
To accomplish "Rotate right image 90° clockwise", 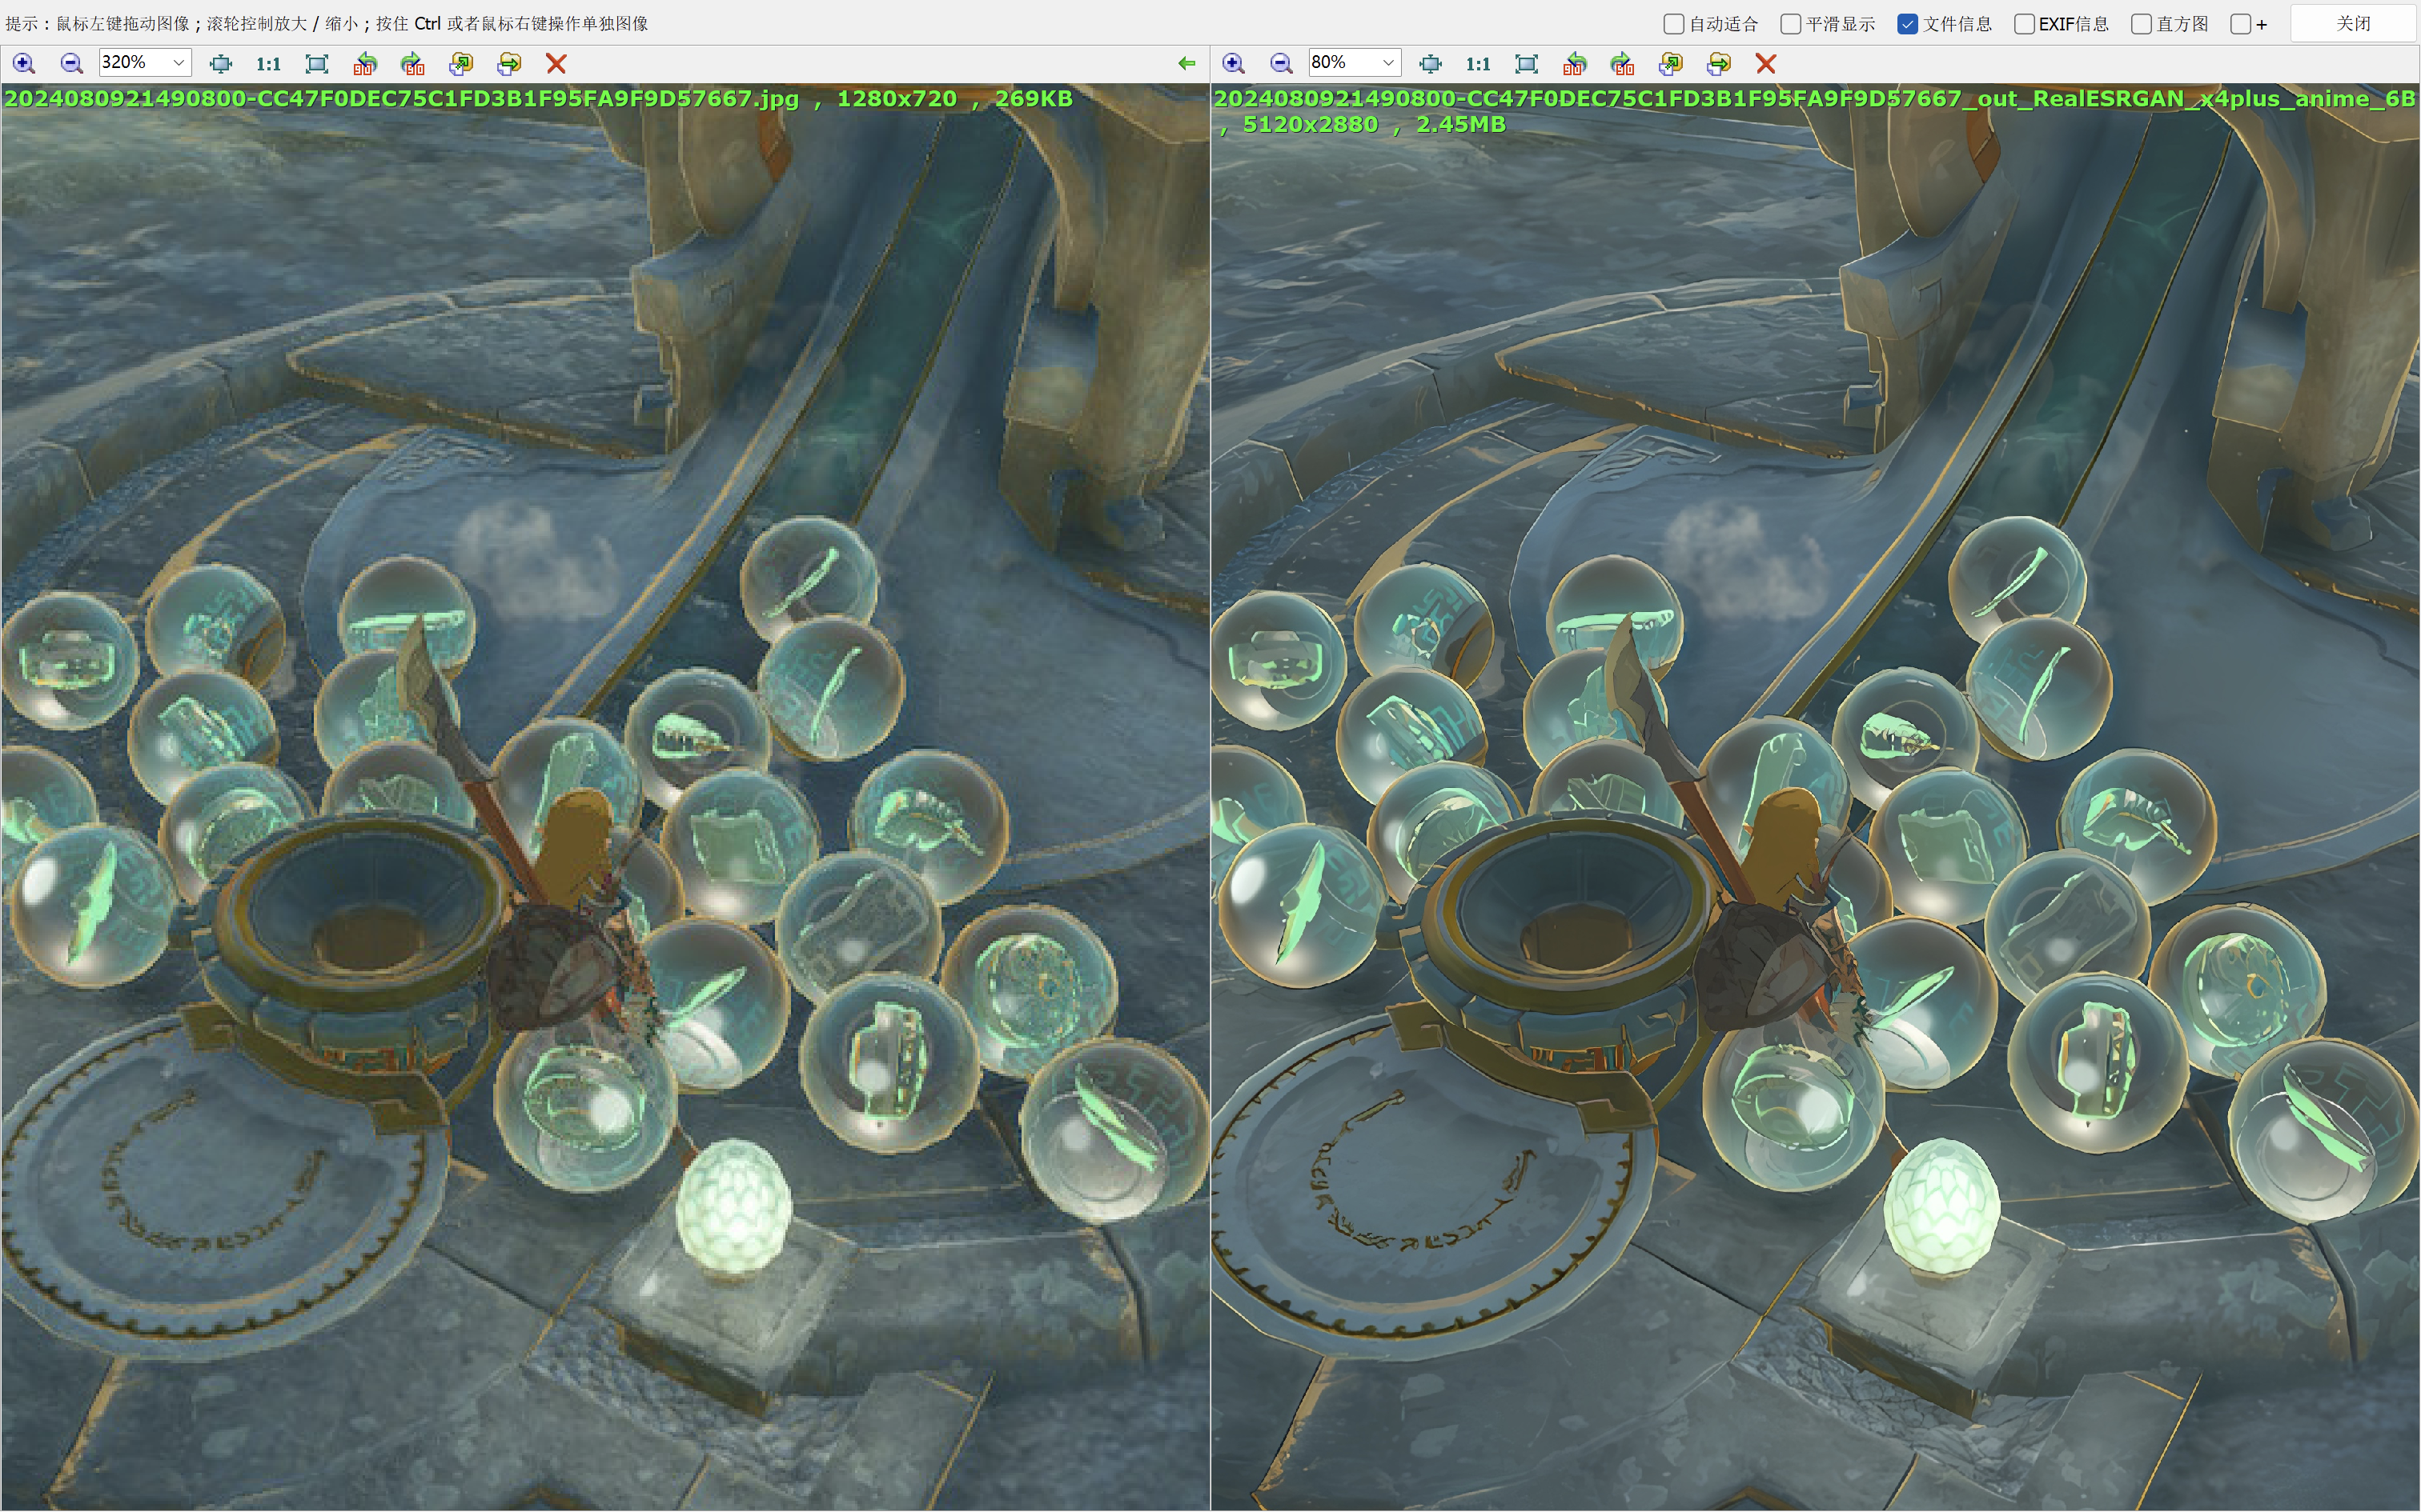I will tap(1623, 64).
